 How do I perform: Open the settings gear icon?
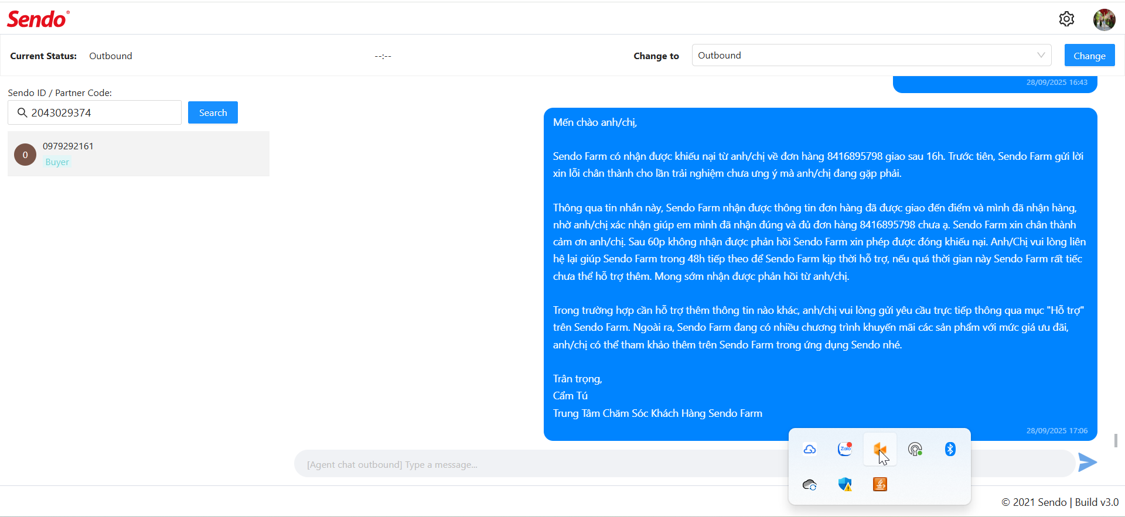(1066, 19)
